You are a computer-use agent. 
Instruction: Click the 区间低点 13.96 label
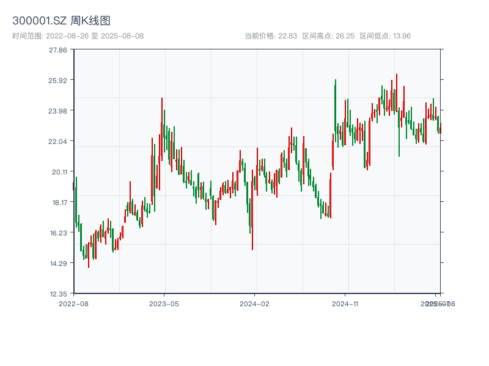[385, 36]
